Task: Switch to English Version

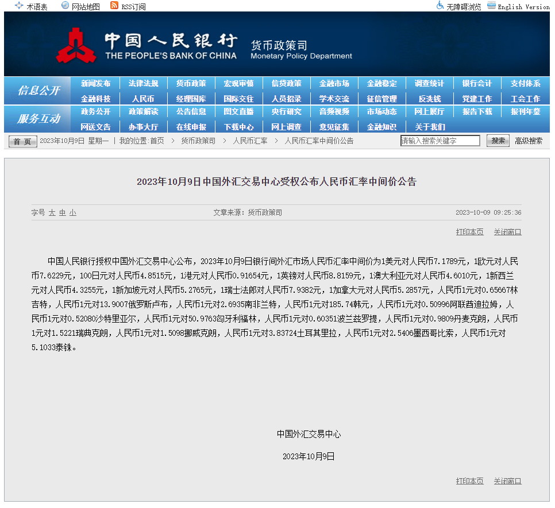Action: [x=523, y=7]
